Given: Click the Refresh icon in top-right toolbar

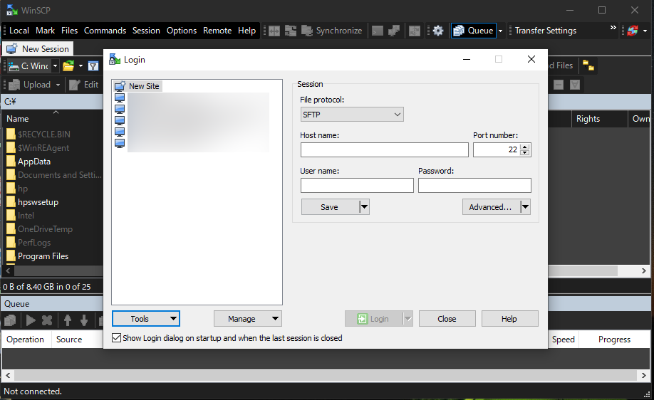Looking at the screenshot, I should (x=633, y=31).
